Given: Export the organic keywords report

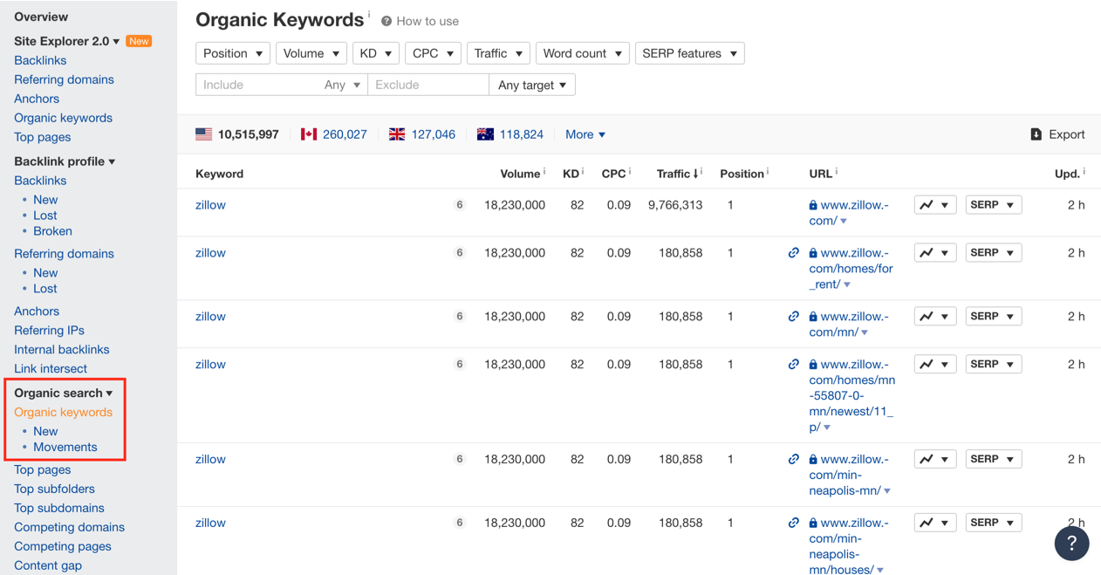Looking at the screenshot, I should click(x=1057, y=134).
